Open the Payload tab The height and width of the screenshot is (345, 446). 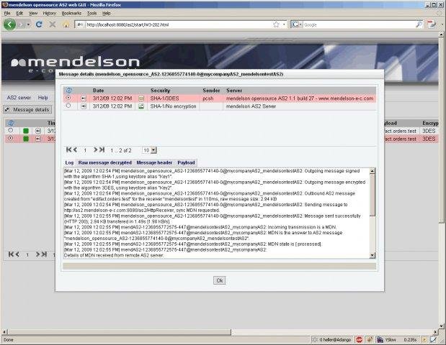click(187, 163)
